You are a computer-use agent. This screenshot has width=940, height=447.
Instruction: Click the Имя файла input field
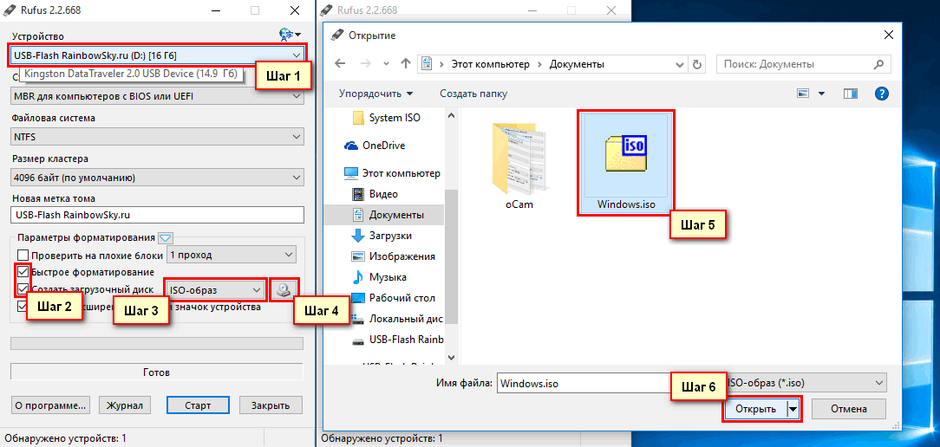click(584, 382)
